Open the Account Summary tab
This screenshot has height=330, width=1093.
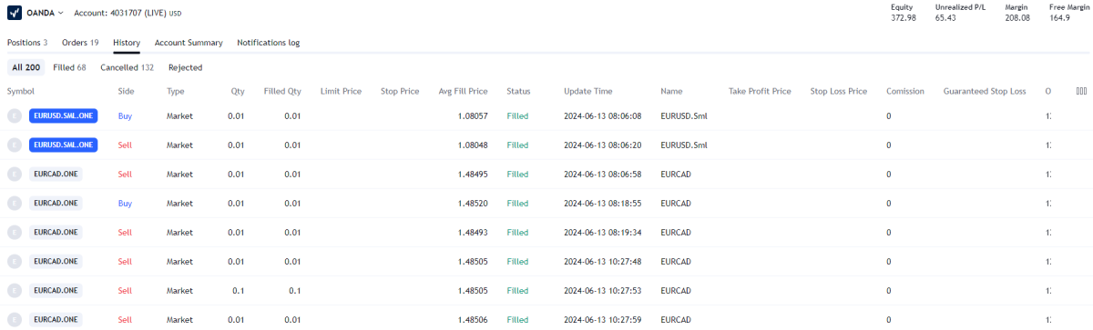pos(189,43)
